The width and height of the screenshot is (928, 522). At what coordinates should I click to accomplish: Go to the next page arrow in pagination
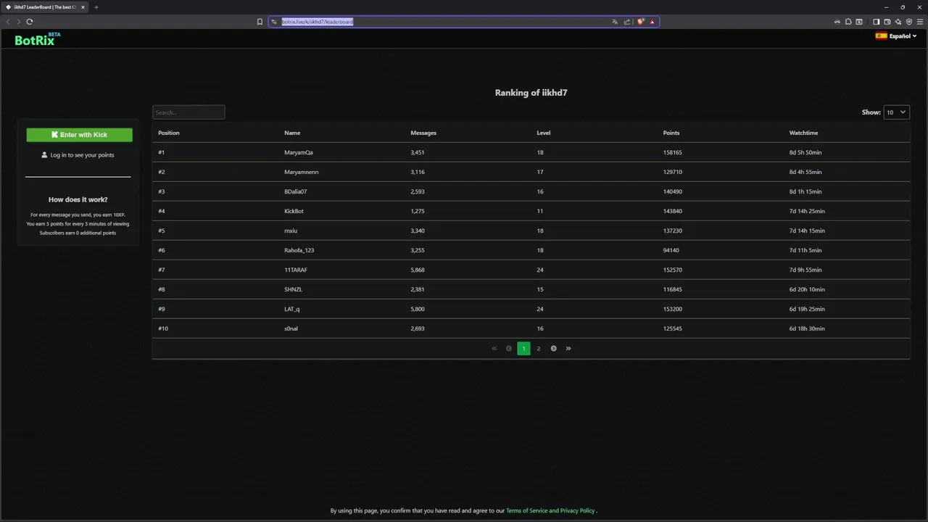click(553, 349)
